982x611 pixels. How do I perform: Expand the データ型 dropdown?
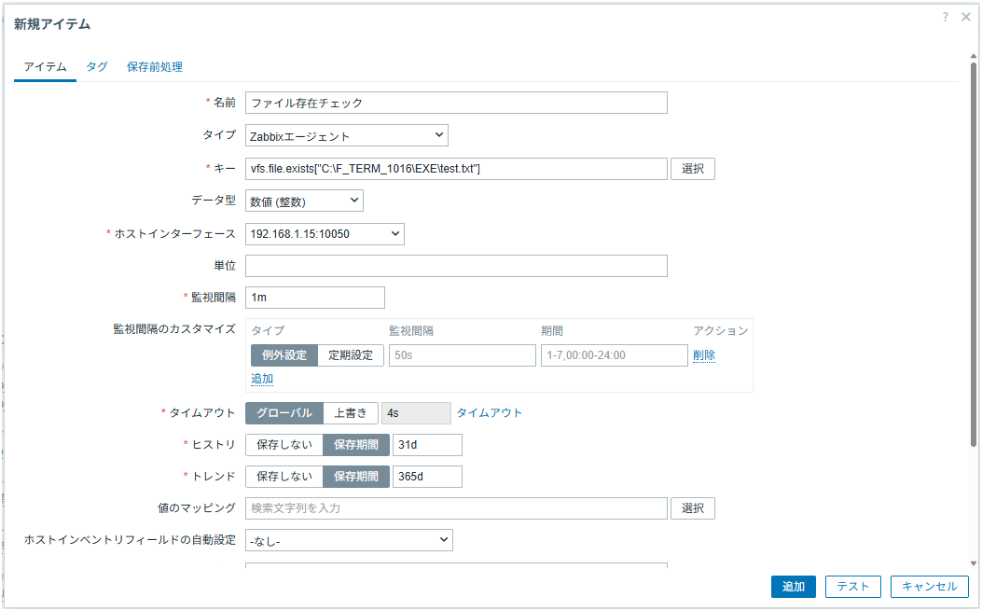tap(304, 201)
